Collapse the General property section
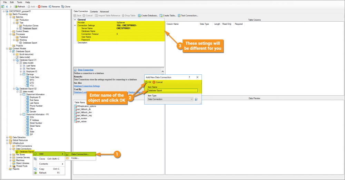345x180 pixels. coord(75,20)
